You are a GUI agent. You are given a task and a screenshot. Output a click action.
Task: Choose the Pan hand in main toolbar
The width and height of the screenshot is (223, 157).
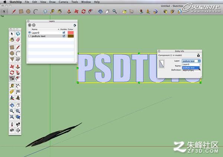pyautogui.click(x=107, y=12)
